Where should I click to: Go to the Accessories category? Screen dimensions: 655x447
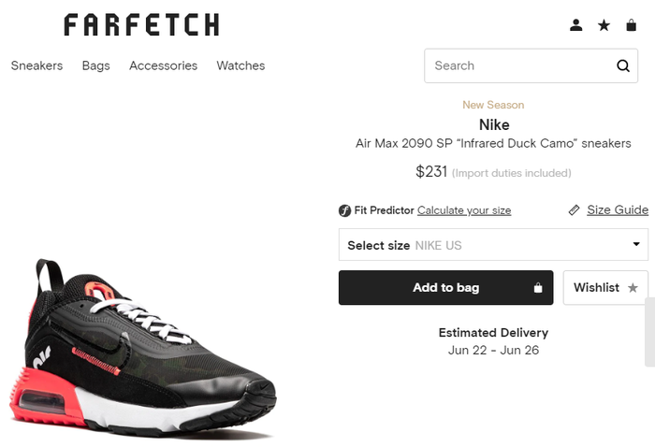[163, 65]
